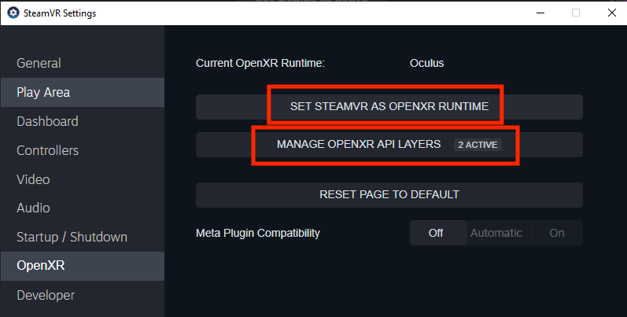Image resolution: width=627 pixels, height=317 pixels.
Task: Click the Oculus runtime value
Action: [x=426, y=63]
